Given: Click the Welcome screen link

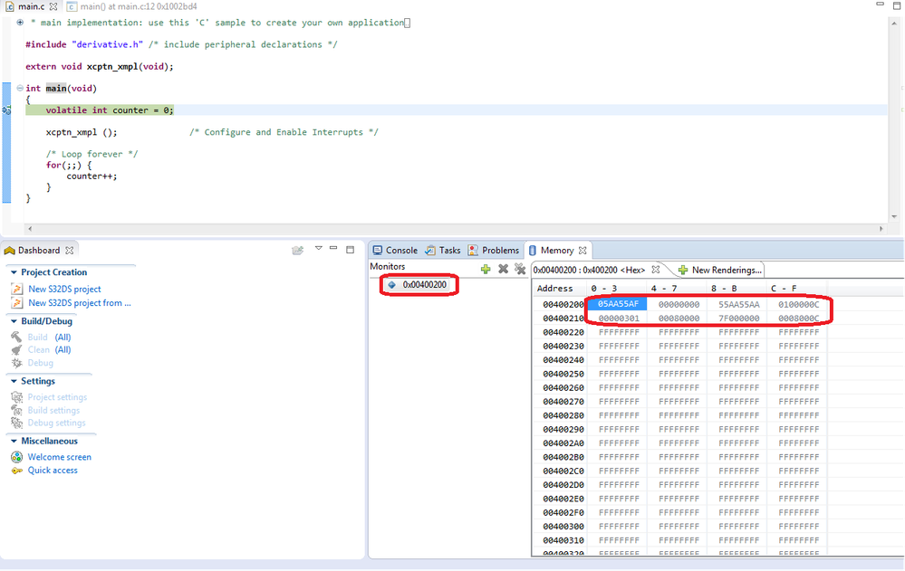Looking at the screenshot, I should point(60,457).
